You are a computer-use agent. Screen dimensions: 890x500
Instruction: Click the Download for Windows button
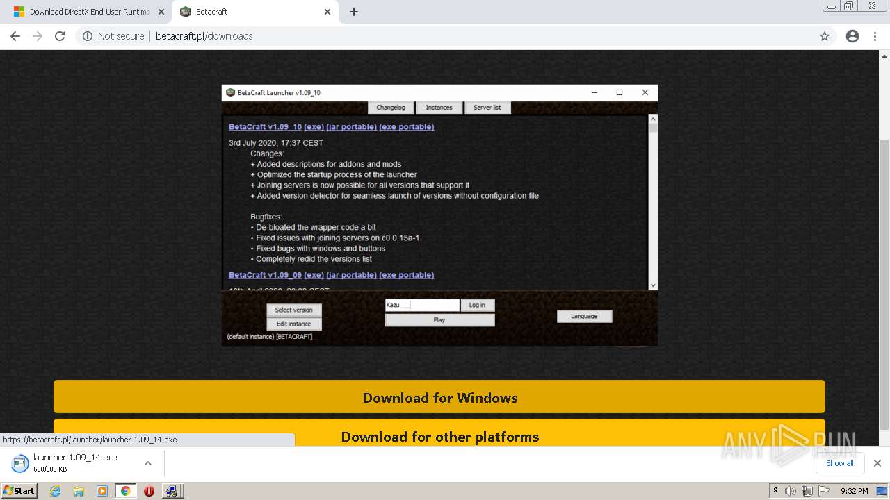coord(439,397)
